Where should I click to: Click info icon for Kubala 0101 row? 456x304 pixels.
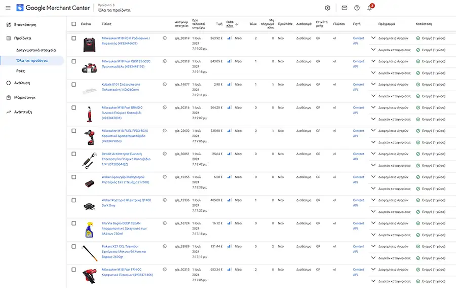pos(165,85)
